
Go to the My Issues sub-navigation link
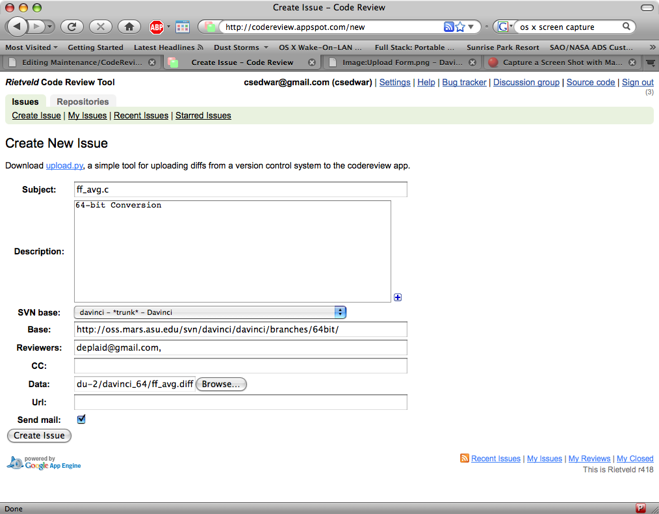click(x=88, y=115)
